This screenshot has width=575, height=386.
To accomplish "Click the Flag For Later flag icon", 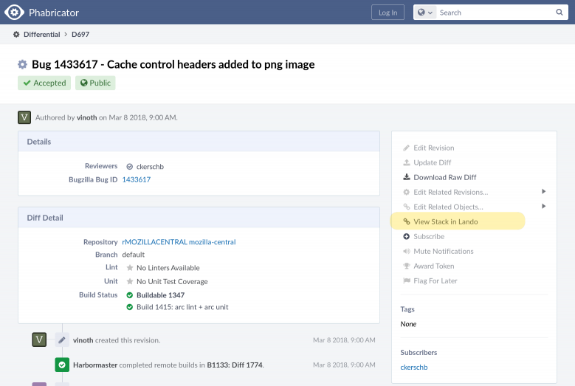I will click(x=406, y=280).
